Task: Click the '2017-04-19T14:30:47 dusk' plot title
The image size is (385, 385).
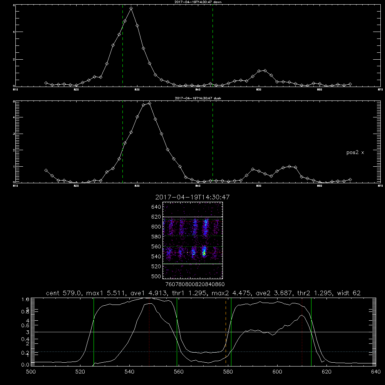Action: [198, 98]
